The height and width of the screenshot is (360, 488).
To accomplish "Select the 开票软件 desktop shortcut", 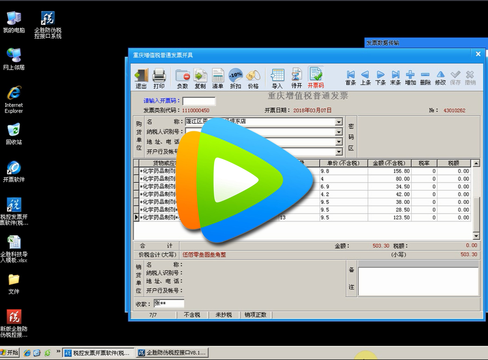I will [14, 172].
